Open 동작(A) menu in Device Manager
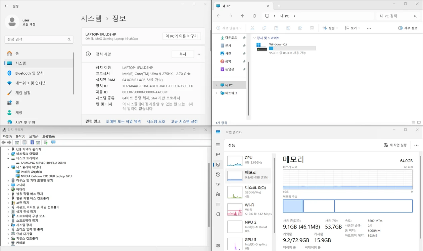423x251 pixels. [20, 137]
